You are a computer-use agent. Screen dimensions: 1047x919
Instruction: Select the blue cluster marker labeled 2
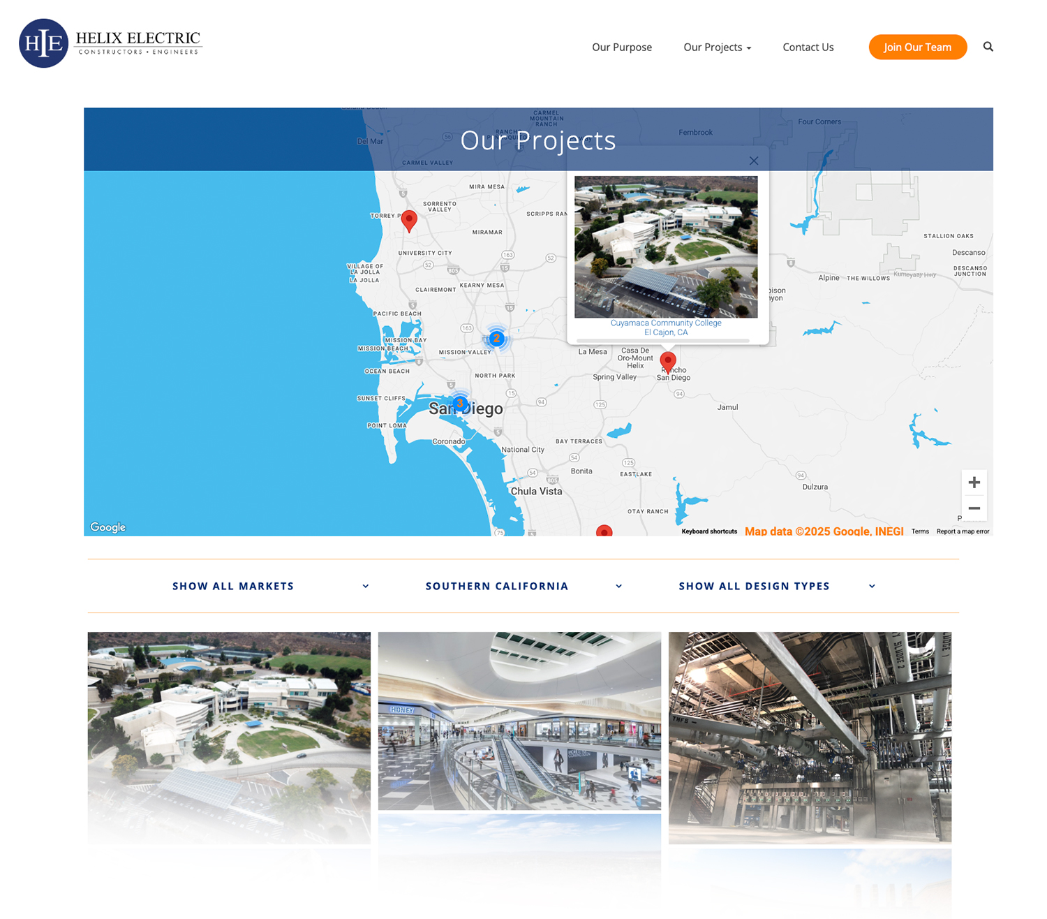click(496, 339)
